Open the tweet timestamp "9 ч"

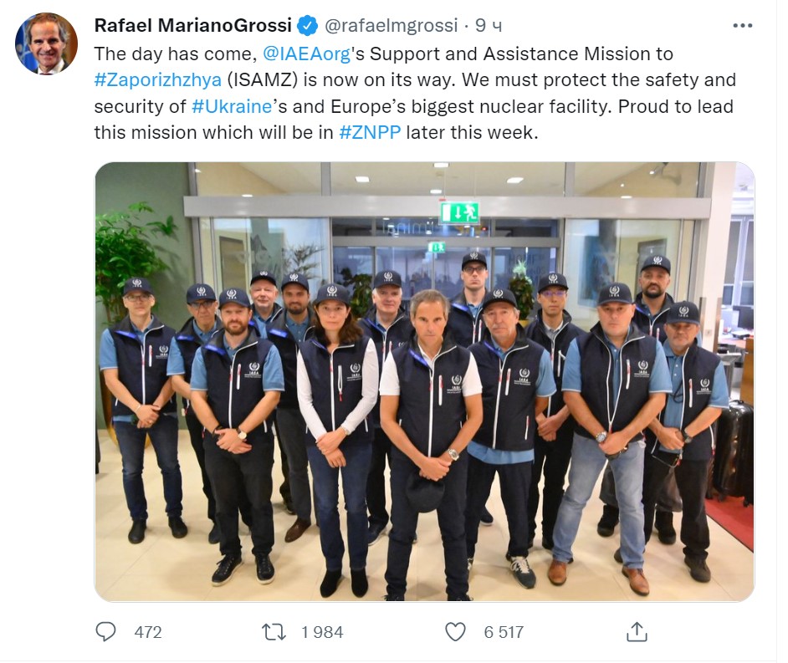(x=489, y=26)
